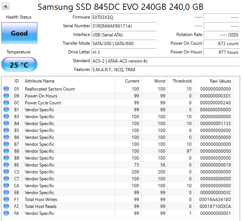Select the status orb in attribute row BE
Screen dimensions: 243x221
coord(6,165)
